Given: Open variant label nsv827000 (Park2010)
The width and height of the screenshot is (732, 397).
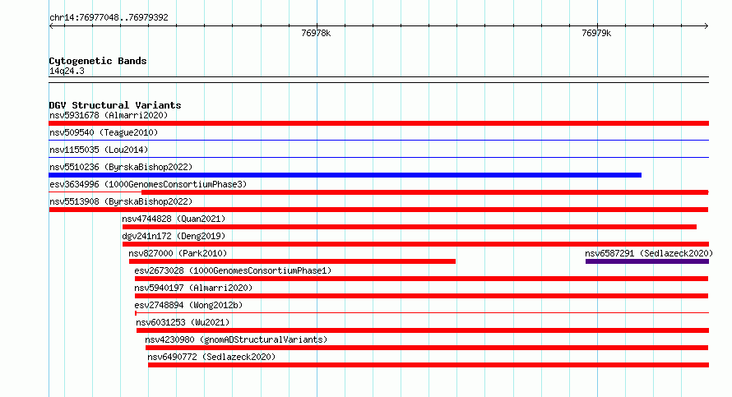Looking at the screenshot, I should pyautogui.click(x=178, y=253).
